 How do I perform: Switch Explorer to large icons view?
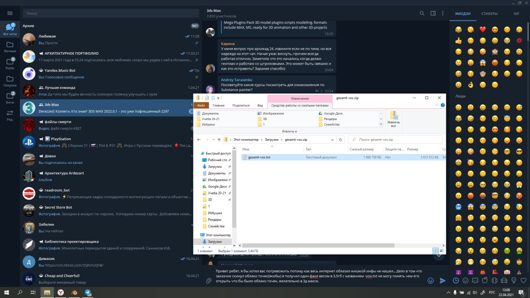click(x=441, y=251)
